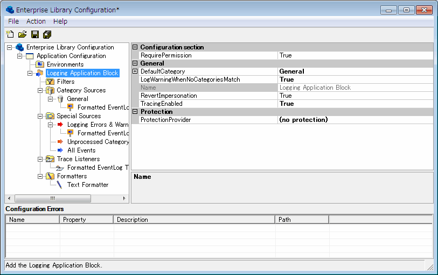438x275 pixels.
Task: Expand the DefaultCategory property
Action: click(135, 71)
